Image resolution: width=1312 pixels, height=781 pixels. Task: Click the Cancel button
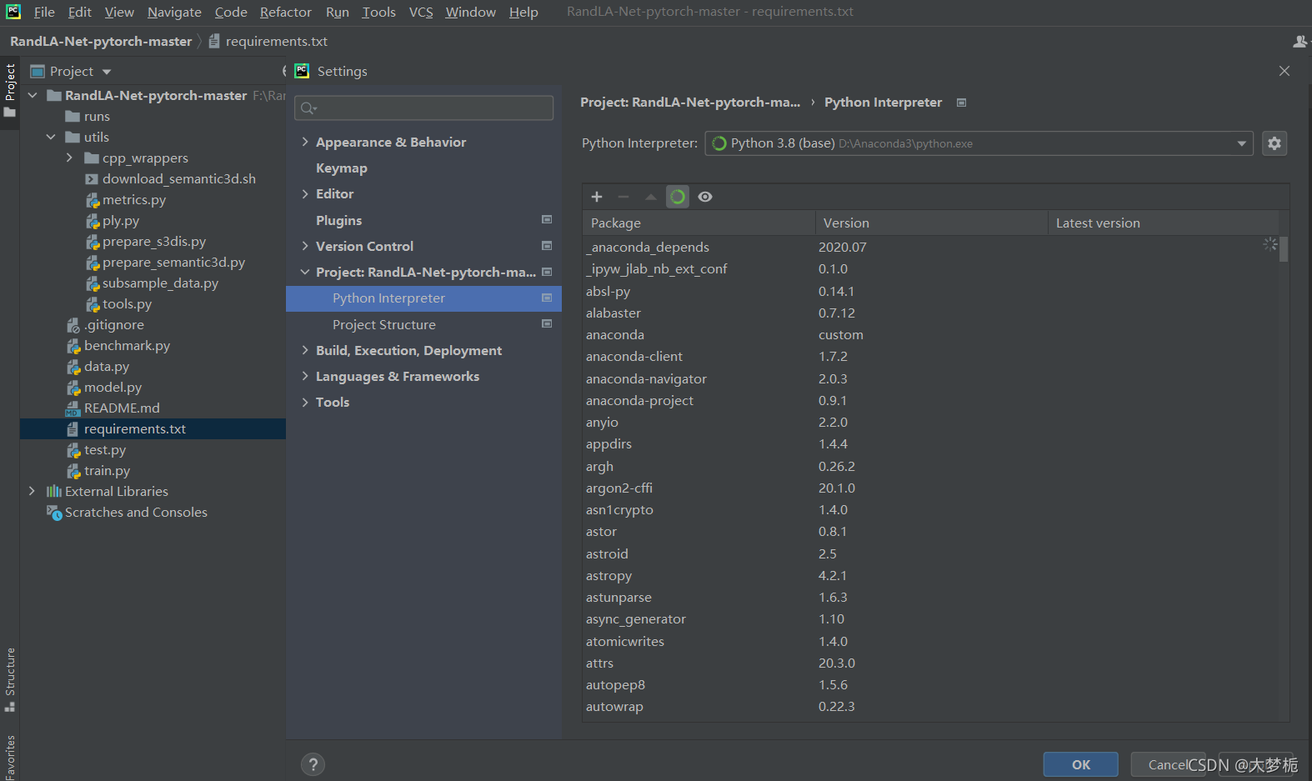(x=1168, y=764)
